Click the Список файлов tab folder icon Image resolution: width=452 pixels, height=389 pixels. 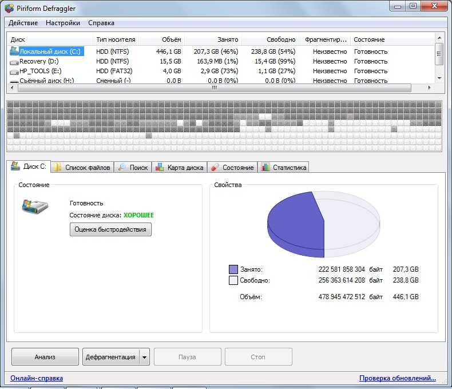click(57, 167)
